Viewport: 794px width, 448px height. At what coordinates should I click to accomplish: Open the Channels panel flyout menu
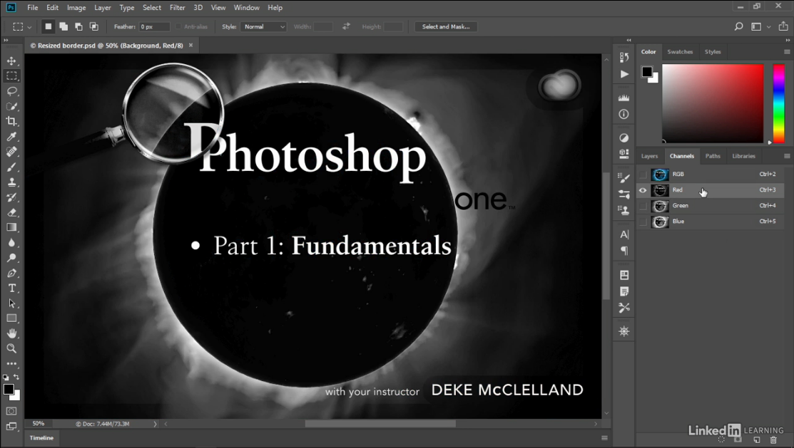787,156
